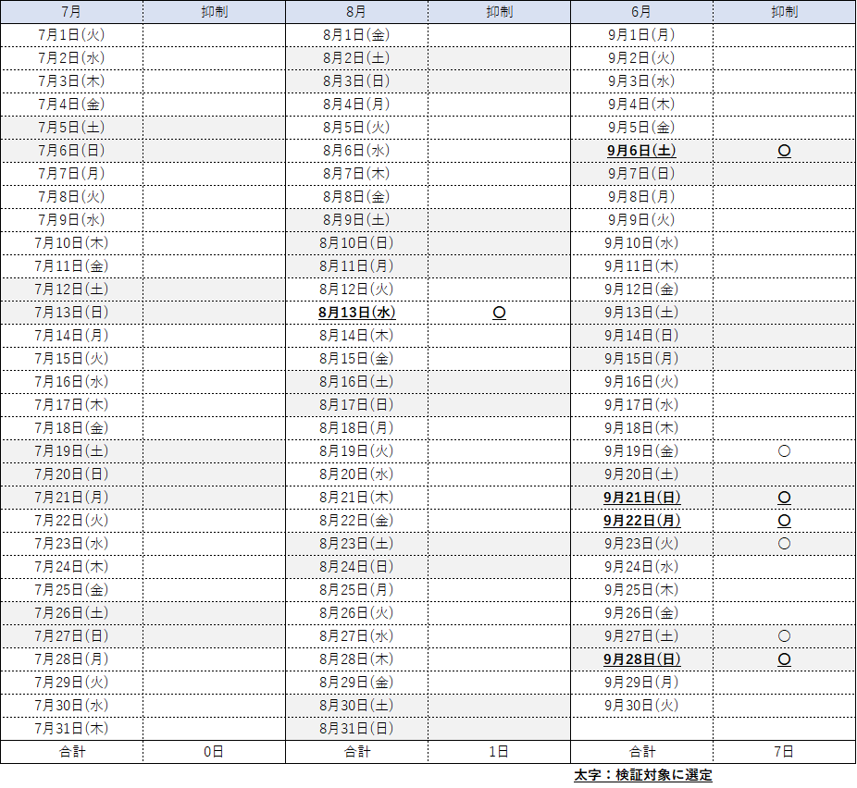Click the 7日 total cell
The width and height of the screenshot is (857, 788).
coord(784,752)
